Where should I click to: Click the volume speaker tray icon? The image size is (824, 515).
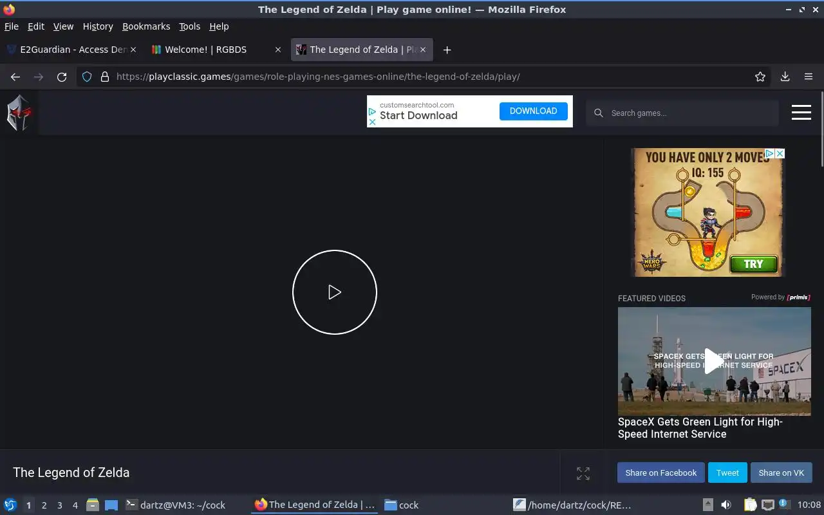[x=726, y=505]
